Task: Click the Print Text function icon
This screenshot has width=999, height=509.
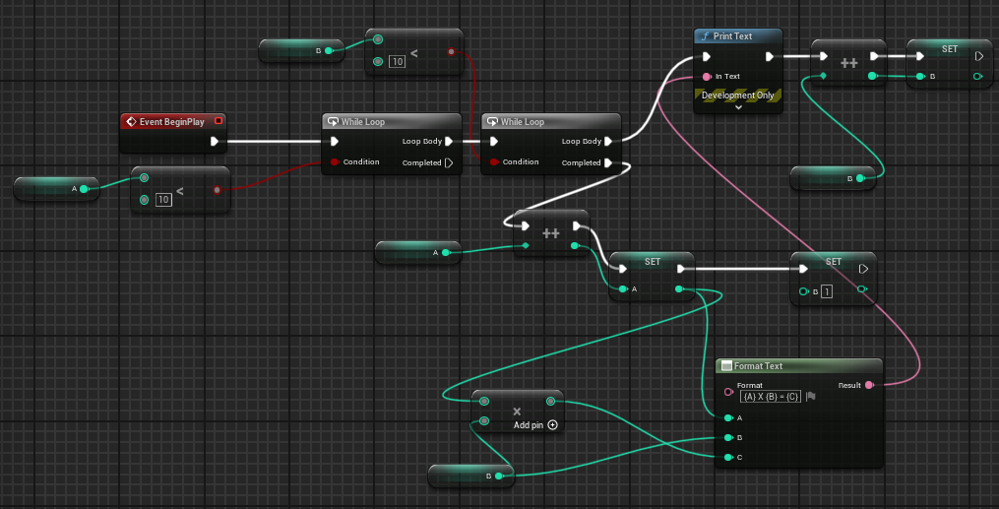Action: point(705,36)
